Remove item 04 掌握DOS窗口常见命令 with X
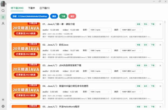168x110 pixels. (160, 86)
